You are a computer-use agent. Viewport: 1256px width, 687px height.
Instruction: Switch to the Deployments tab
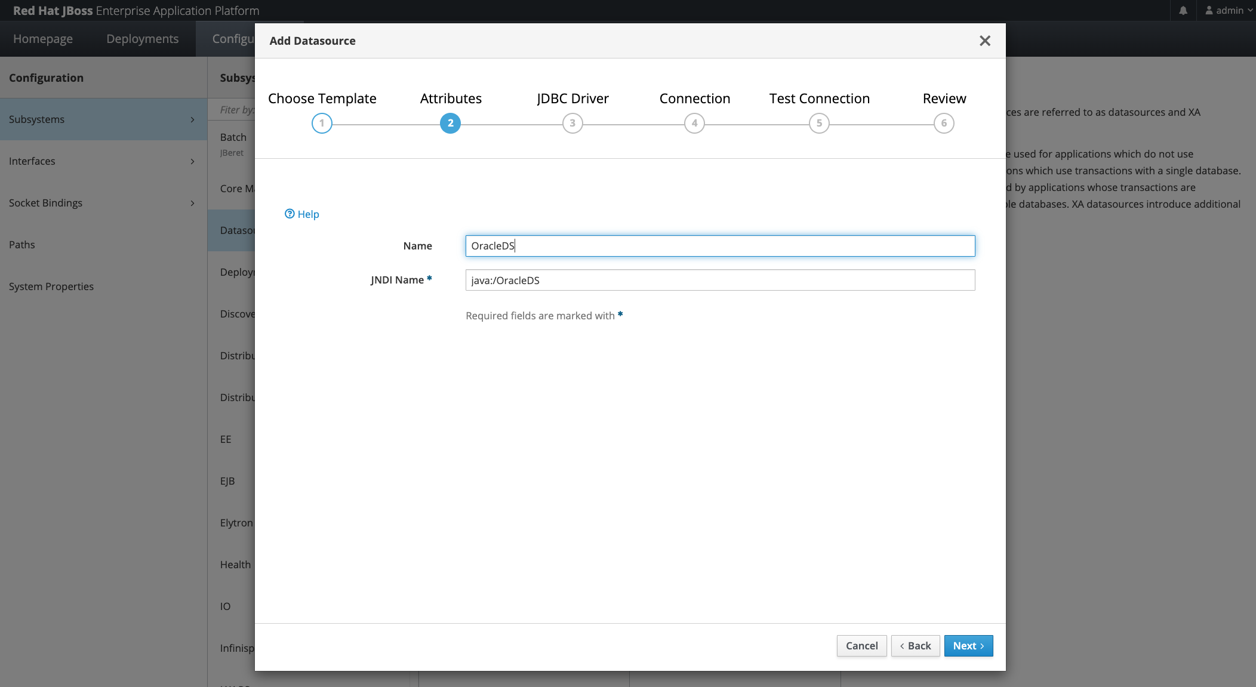point(142,38)
